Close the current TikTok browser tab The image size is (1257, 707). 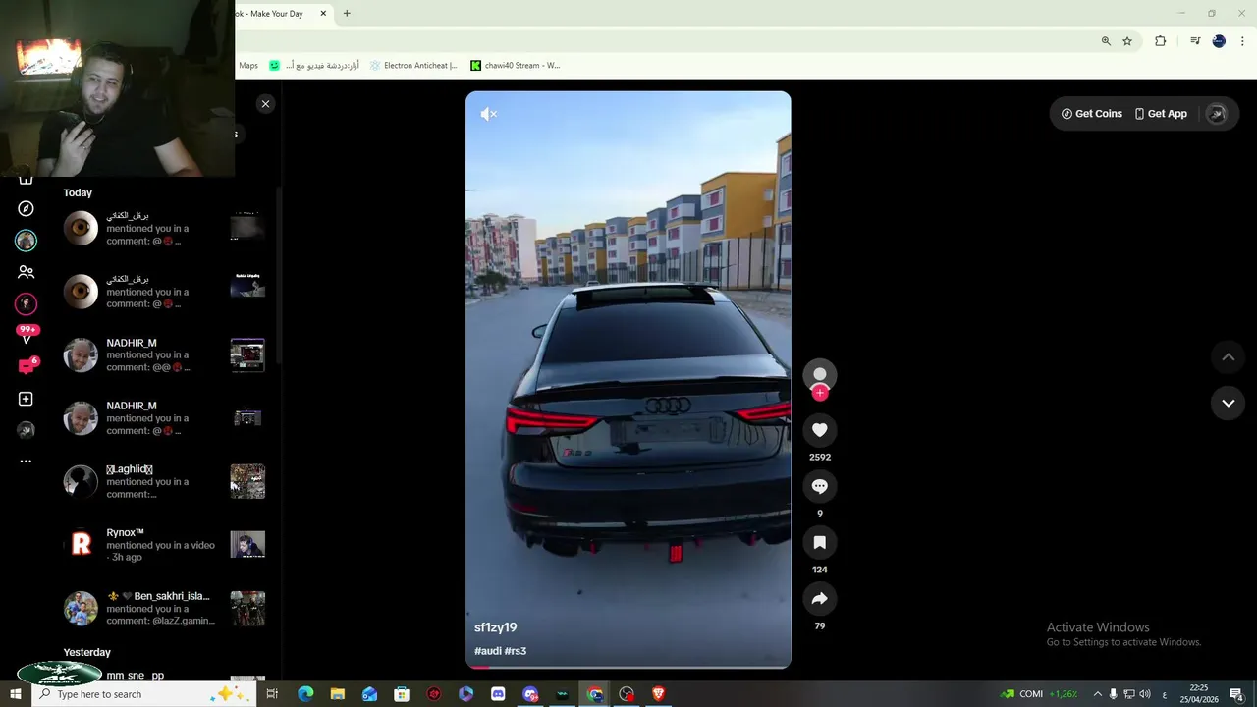click(323, 14)
